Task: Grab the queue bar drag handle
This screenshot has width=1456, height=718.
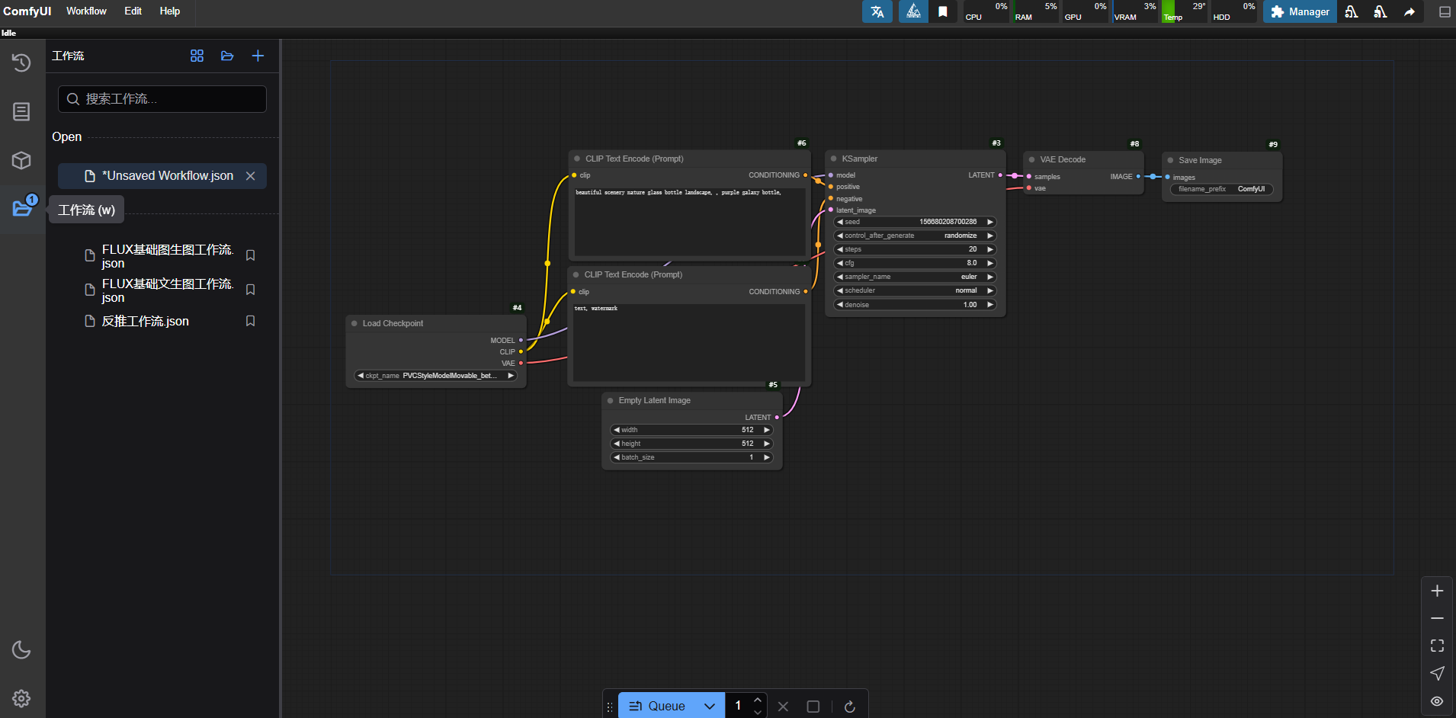Action: [609, 707]
